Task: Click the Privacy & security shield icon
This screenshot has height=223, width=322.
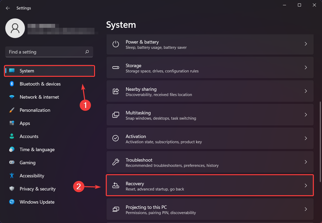Action: point(12,189)
